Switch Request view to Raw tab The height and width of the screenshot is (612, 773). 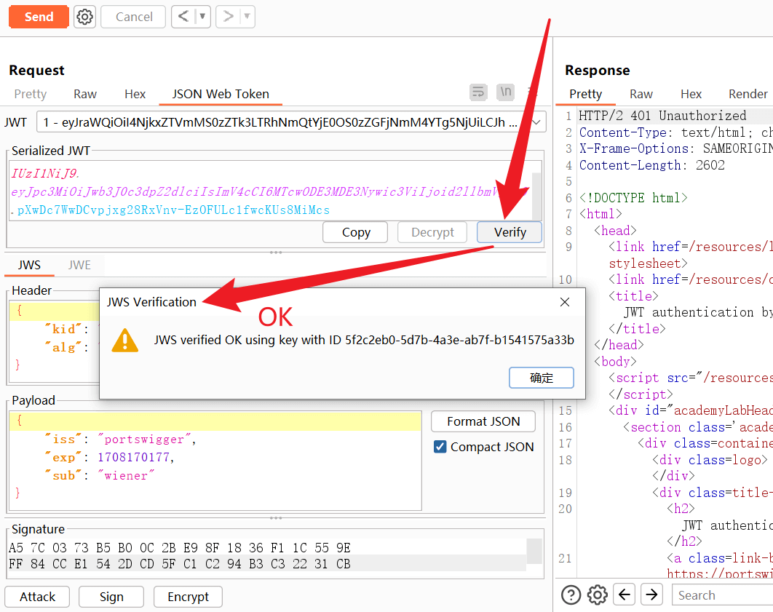click(x=85, y=94)
